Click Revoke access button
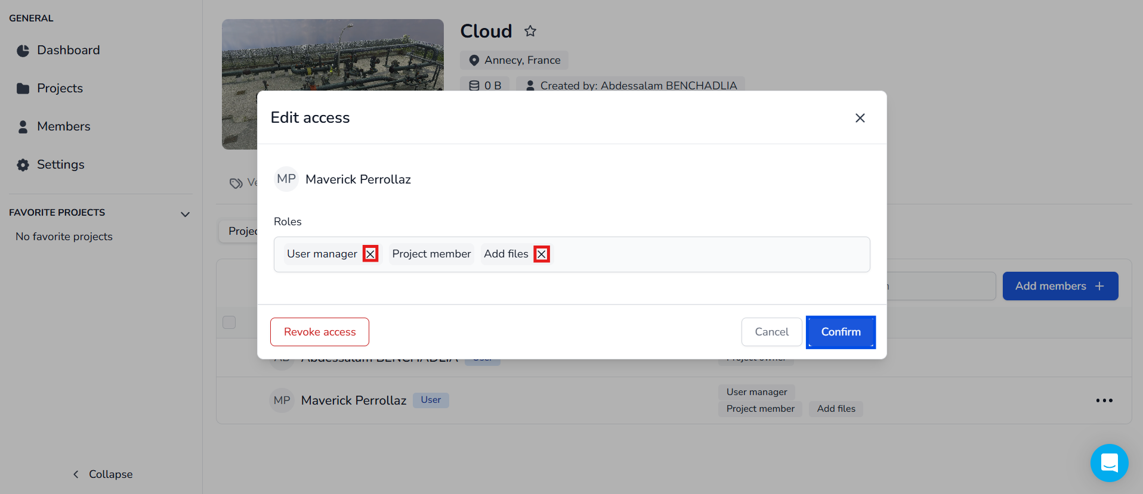 tap(319, 332)
